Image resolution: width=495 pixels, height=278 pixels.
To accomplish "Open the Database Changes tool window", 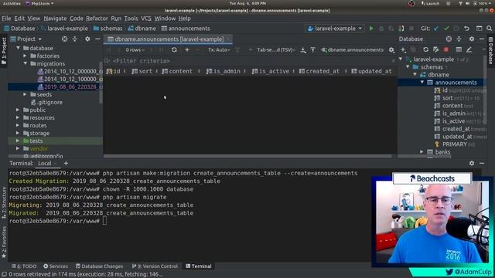I will coord(99,266).
